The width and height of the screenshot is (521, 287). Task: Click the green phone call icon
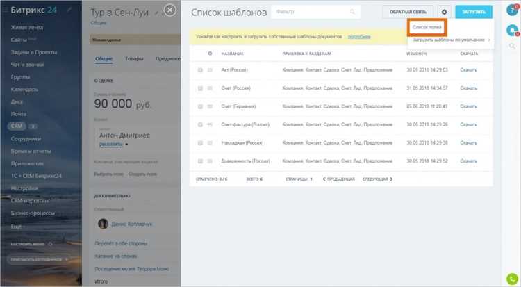(512, 279)
